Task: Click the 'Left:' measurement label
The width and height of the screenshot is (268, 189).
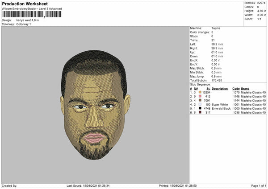Action: tap(193, 44)
